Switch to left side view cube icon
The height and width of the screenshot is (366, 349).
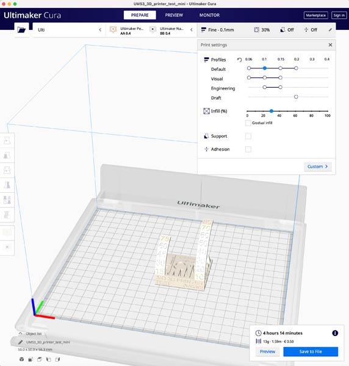click(x=49, y=359)
